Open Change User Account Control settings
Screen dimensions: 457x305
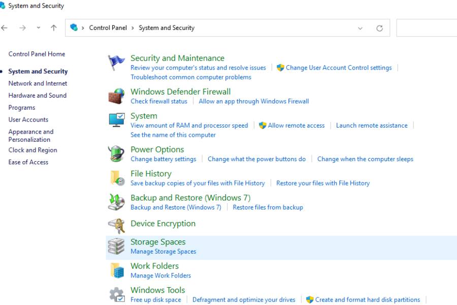339,68
